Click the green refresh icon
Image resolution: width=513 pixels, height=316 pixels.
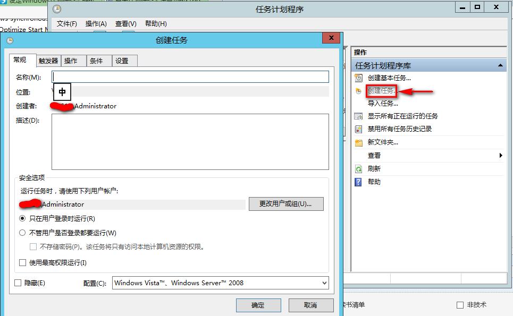359,169
